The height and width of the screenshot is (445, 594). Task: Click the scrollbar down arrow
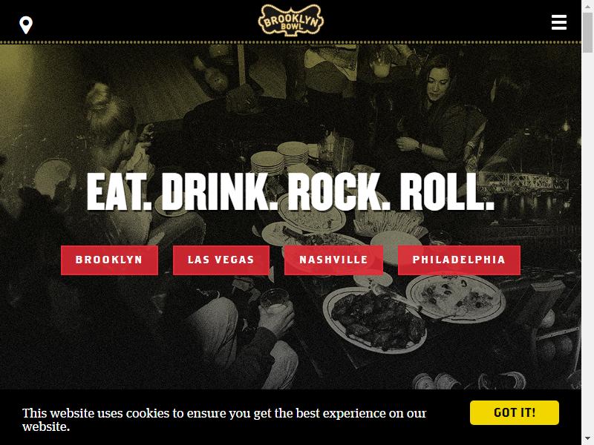tap(587, 440)
